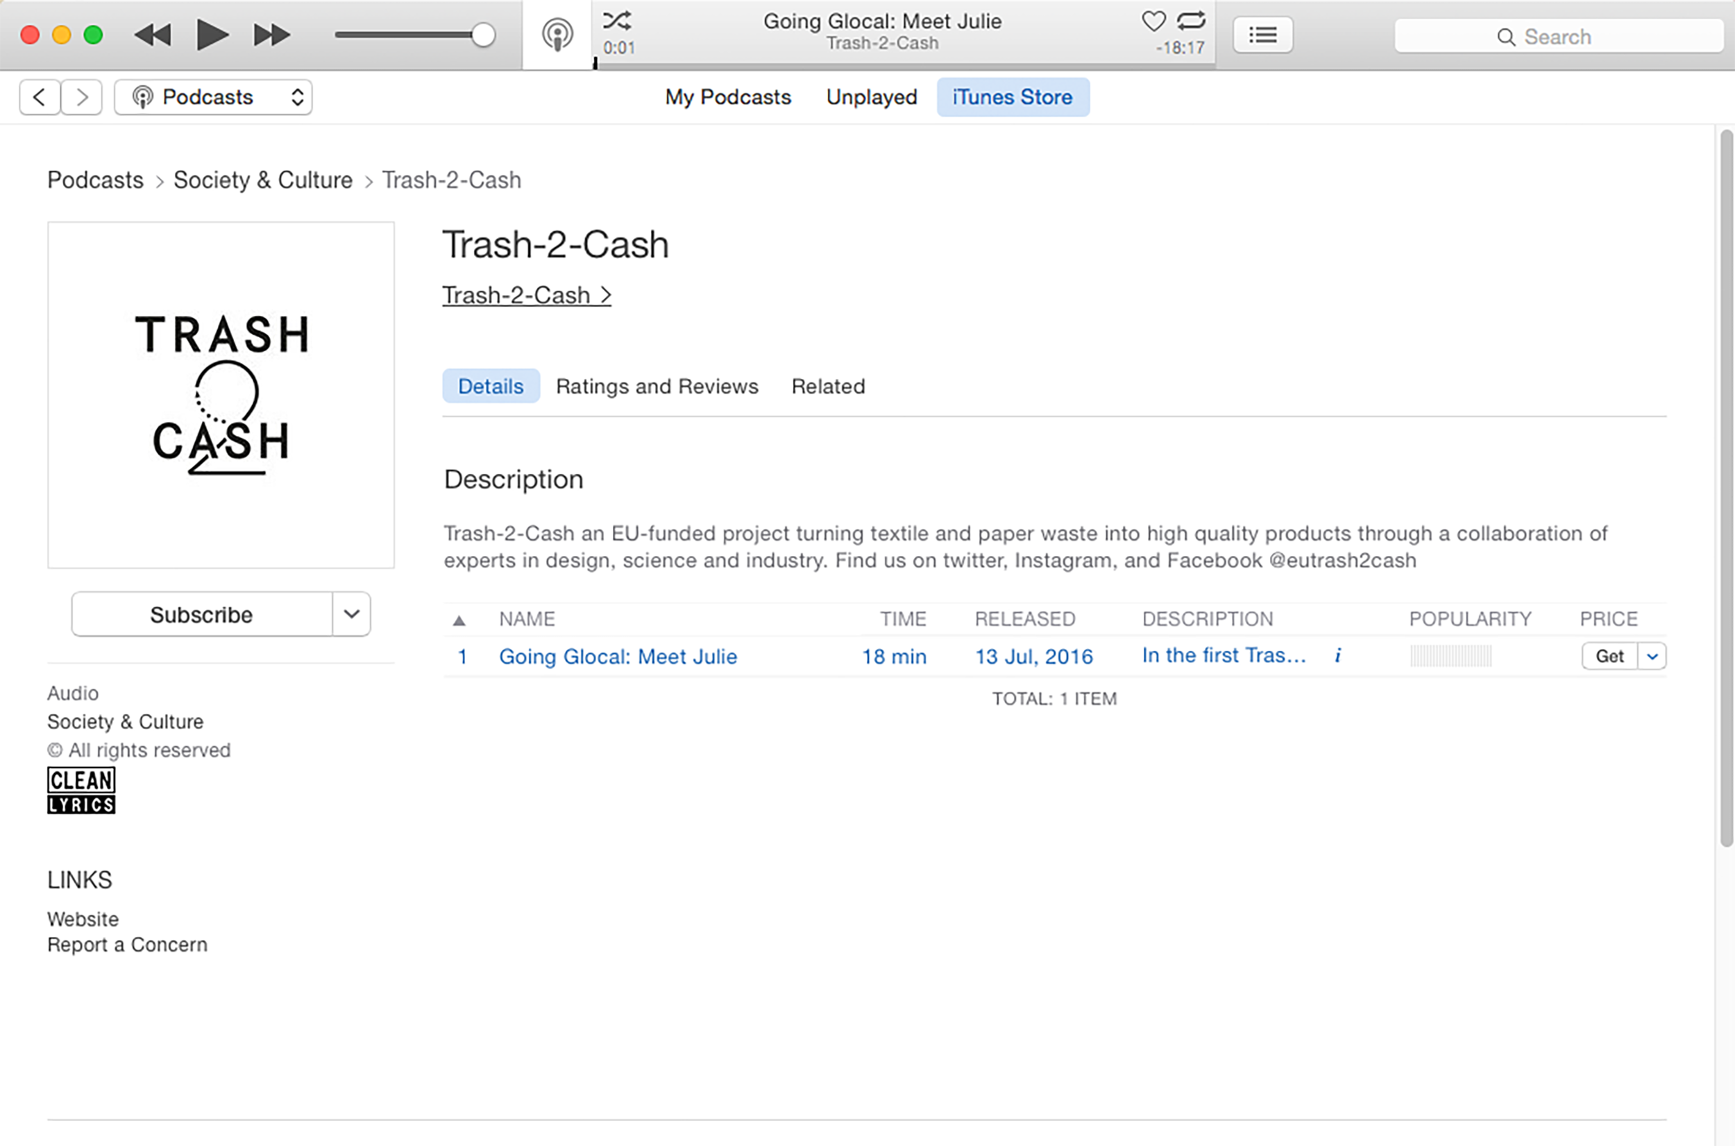Click the playback progress bar

pos(904,66)
